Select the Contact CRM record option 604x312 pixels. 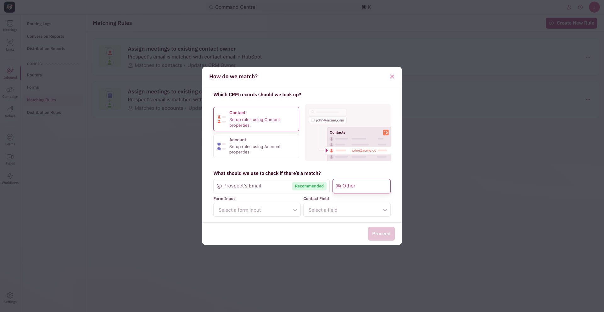pos(256,119)
